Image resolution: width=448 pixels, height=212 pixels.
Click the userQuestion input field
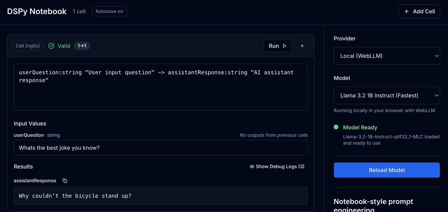161,148
